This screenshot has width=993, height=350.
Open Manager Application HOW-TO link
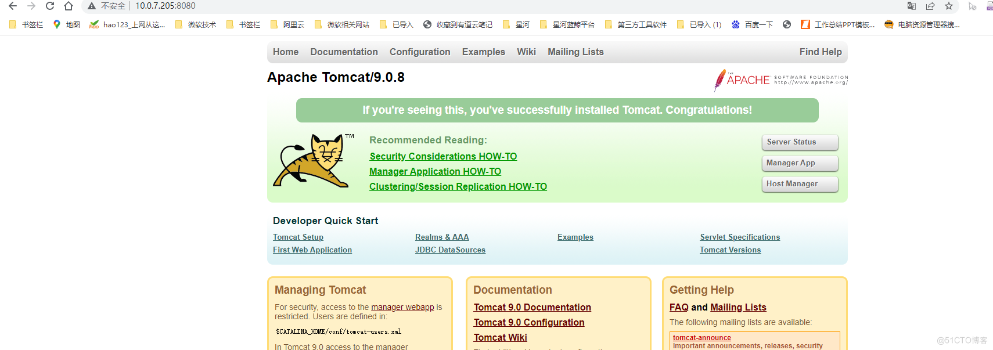pos(435,171)
